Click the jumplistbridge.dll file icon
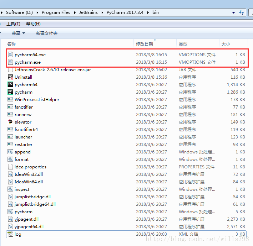The width and height of the screenshot is (253, 246). (10, 197)
